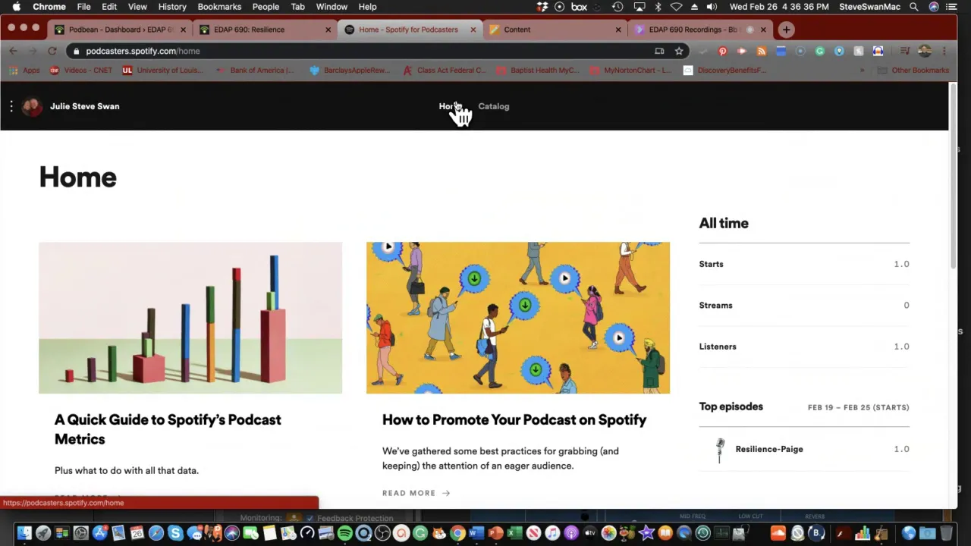Open the Bookmarks menu in the menu bar
This screenshot has height=546, width=971.
coord(219,7)
